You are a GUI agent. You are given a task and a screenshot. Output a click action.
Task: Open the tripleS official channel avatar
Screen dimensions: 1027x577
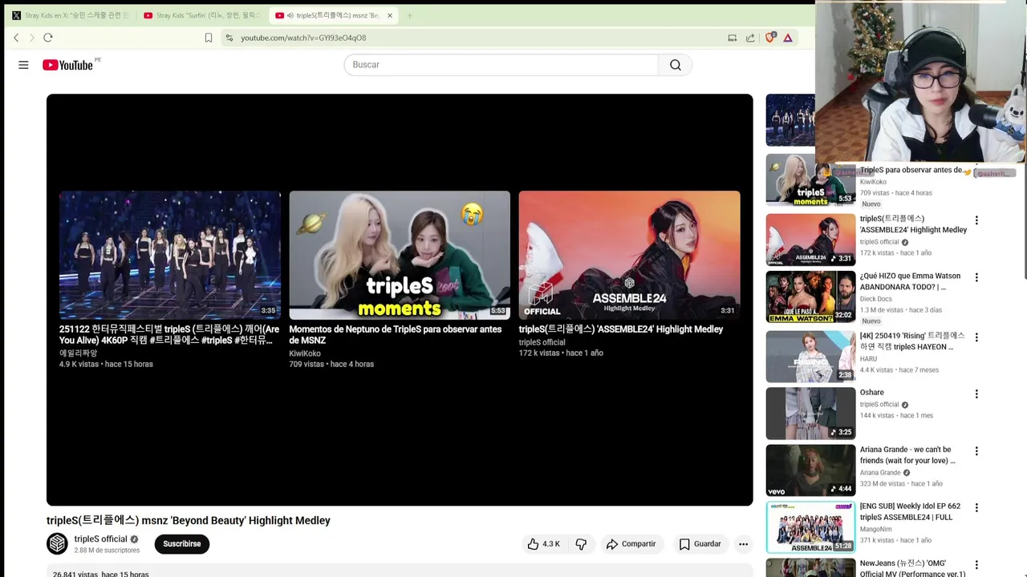point(57,543)
